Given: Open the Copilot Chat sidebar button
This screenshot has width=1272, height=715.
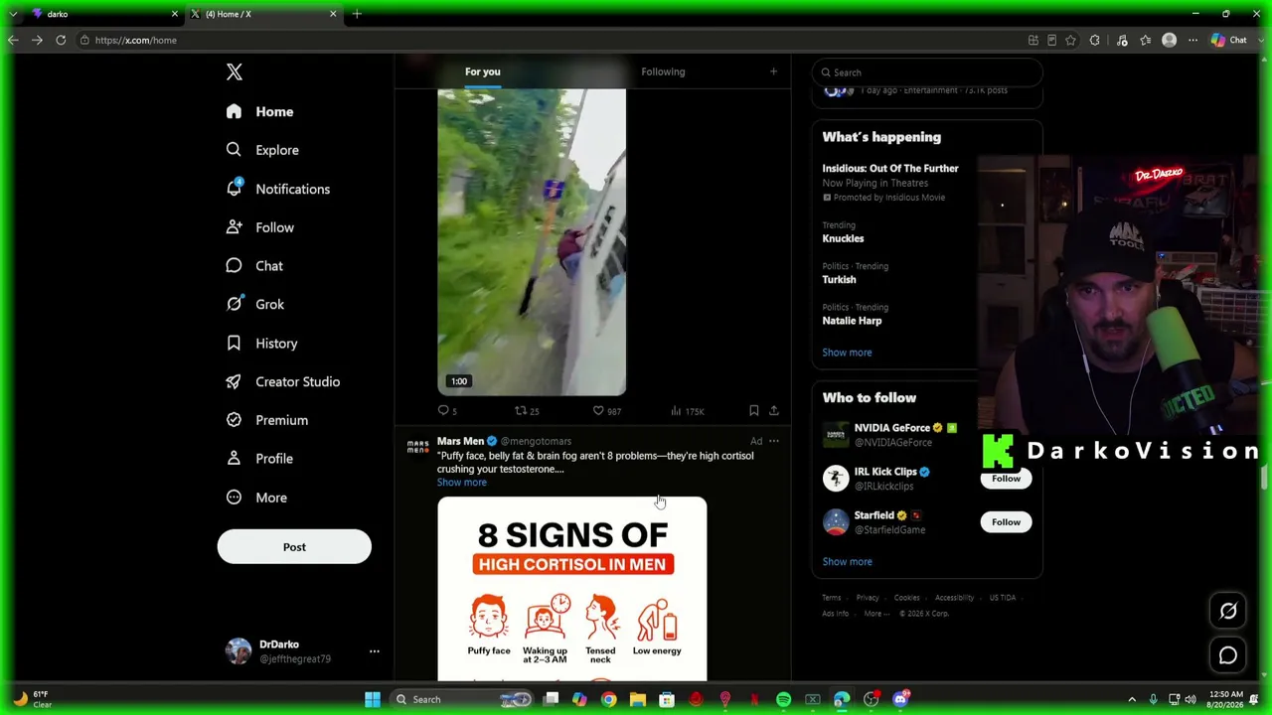Looking at the screenshot, I should tap(1228, 41).
